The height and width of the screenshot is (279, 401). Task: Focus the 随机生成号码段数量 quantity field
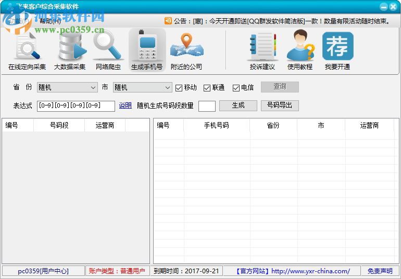click(207, 106)
